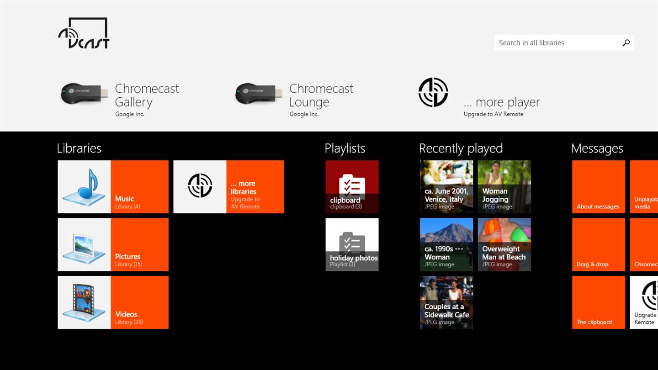Open the '... more player' upgrade link
This screenshot has width=658, height=370.
coord(502,106)
